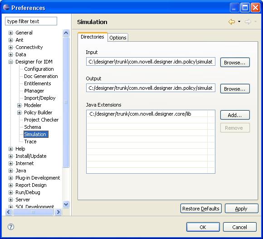Click Browse button for Input directory

(x=235, y=63)
